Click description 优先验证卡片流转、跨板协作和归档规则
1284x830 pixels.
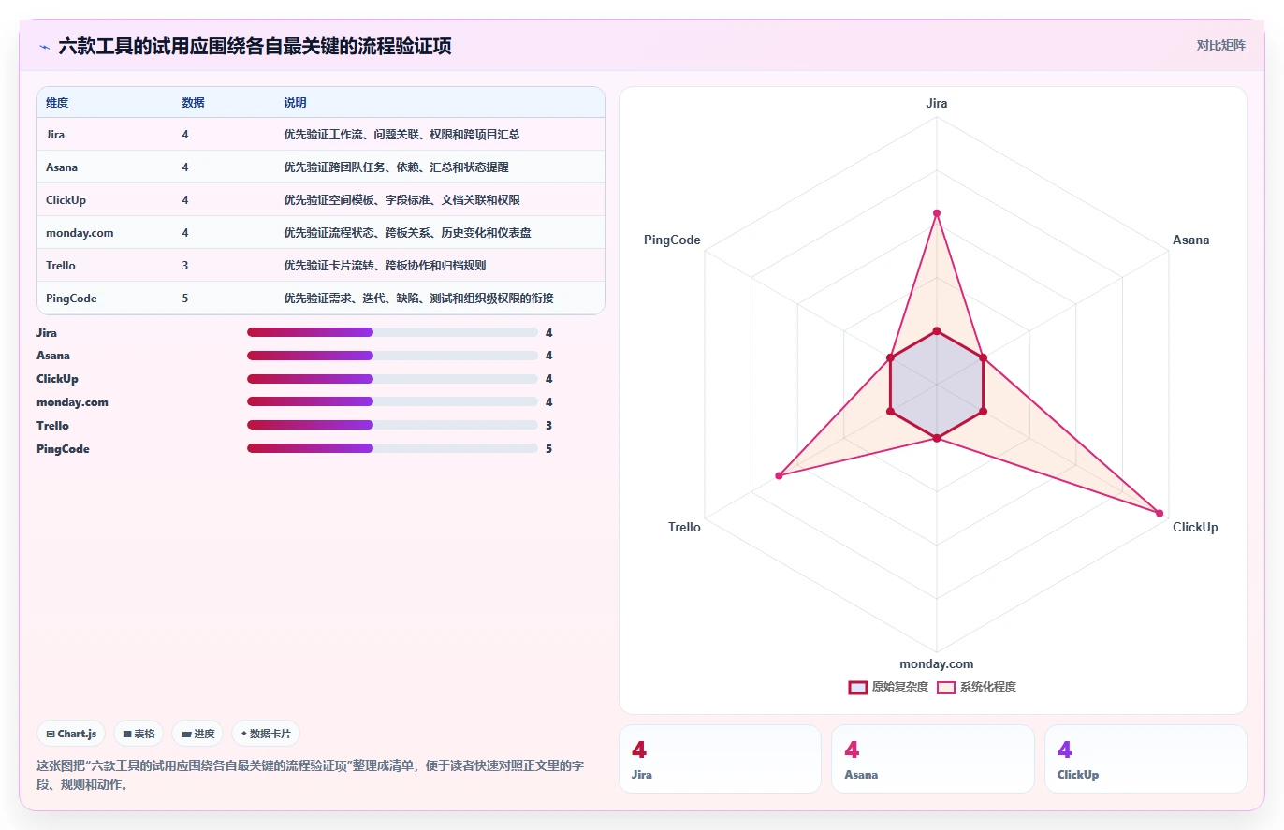tap(385, 266)
